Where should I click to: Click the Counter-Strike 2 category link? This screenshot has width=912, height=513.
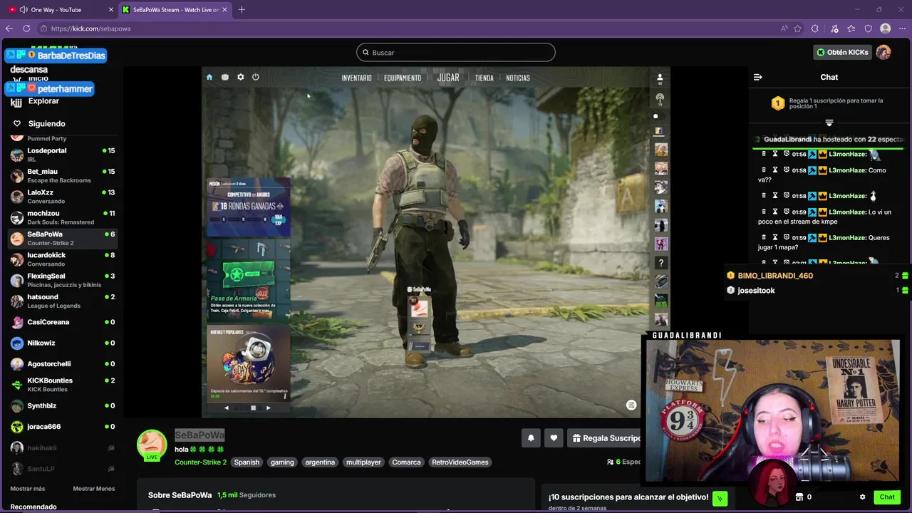pyautogui.click(x=200, y=462)
